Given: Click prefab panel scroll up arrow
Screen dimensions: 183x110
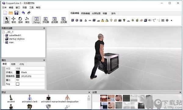Looking at the screenshot, I should [89, 96].
